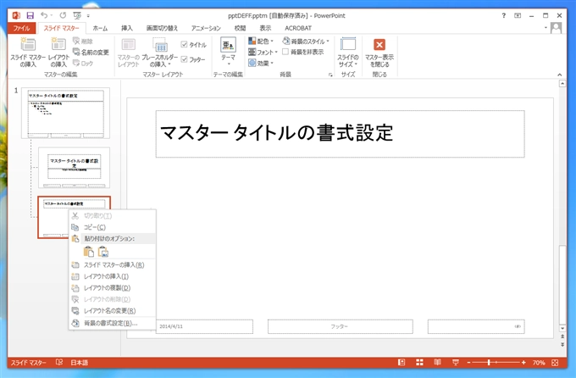Toggle the フッター checkbox
Image resolution: width=576 pixels, height=378 pixels.
(193, 59)
